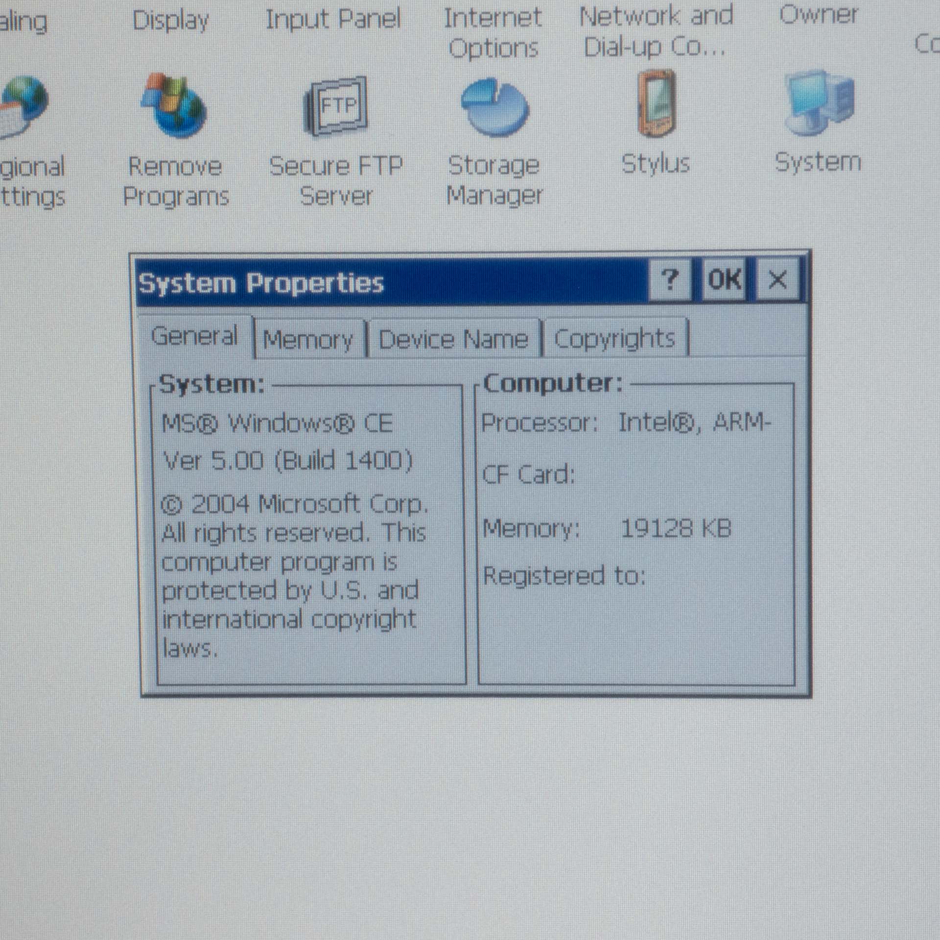Screen dimensions: 940x940
Task: Open the Remove Programs icon
Action: click(175, 106)
